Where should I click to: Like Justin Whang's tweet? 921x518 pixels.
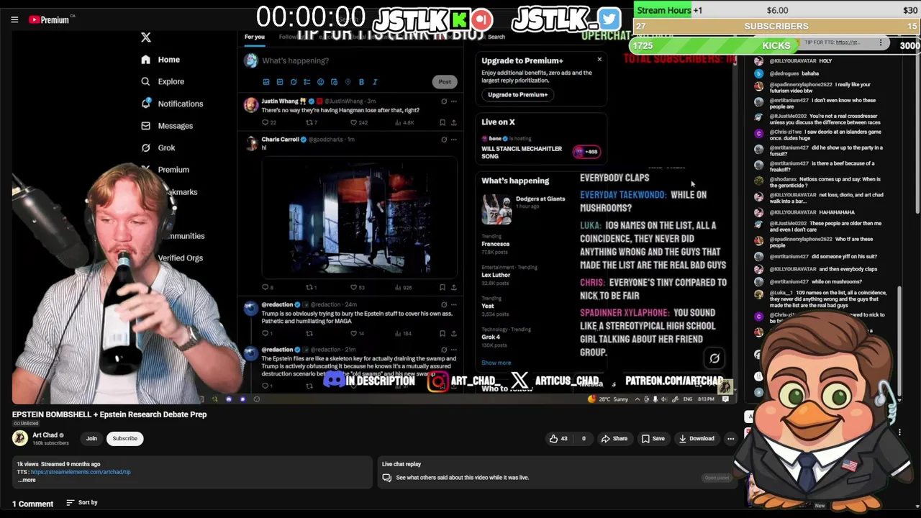pos(358,123)
